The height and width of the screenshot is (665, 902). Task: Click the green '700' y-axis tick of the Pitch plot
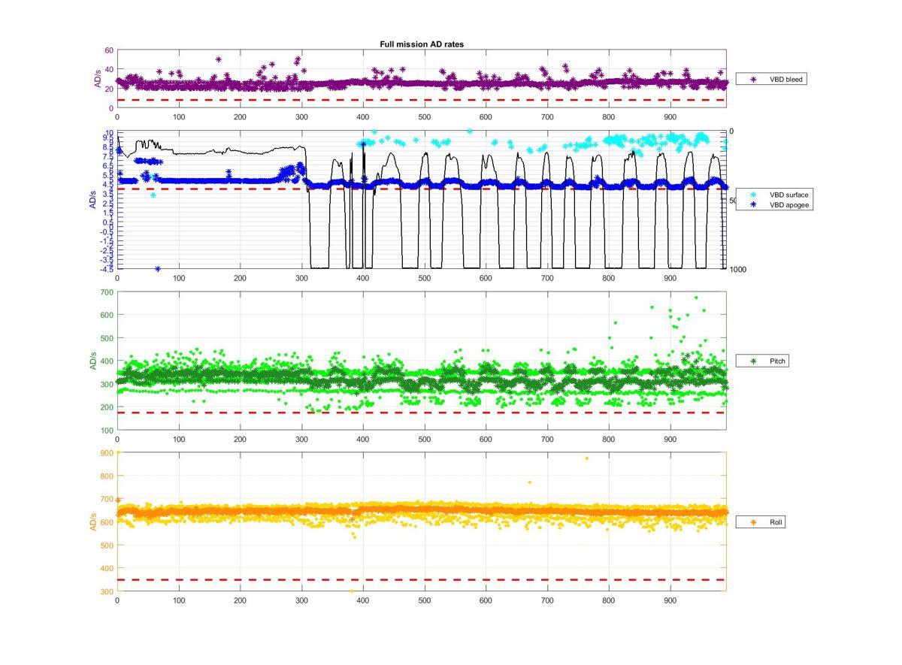pyautogui.click(x=106, y=292)
